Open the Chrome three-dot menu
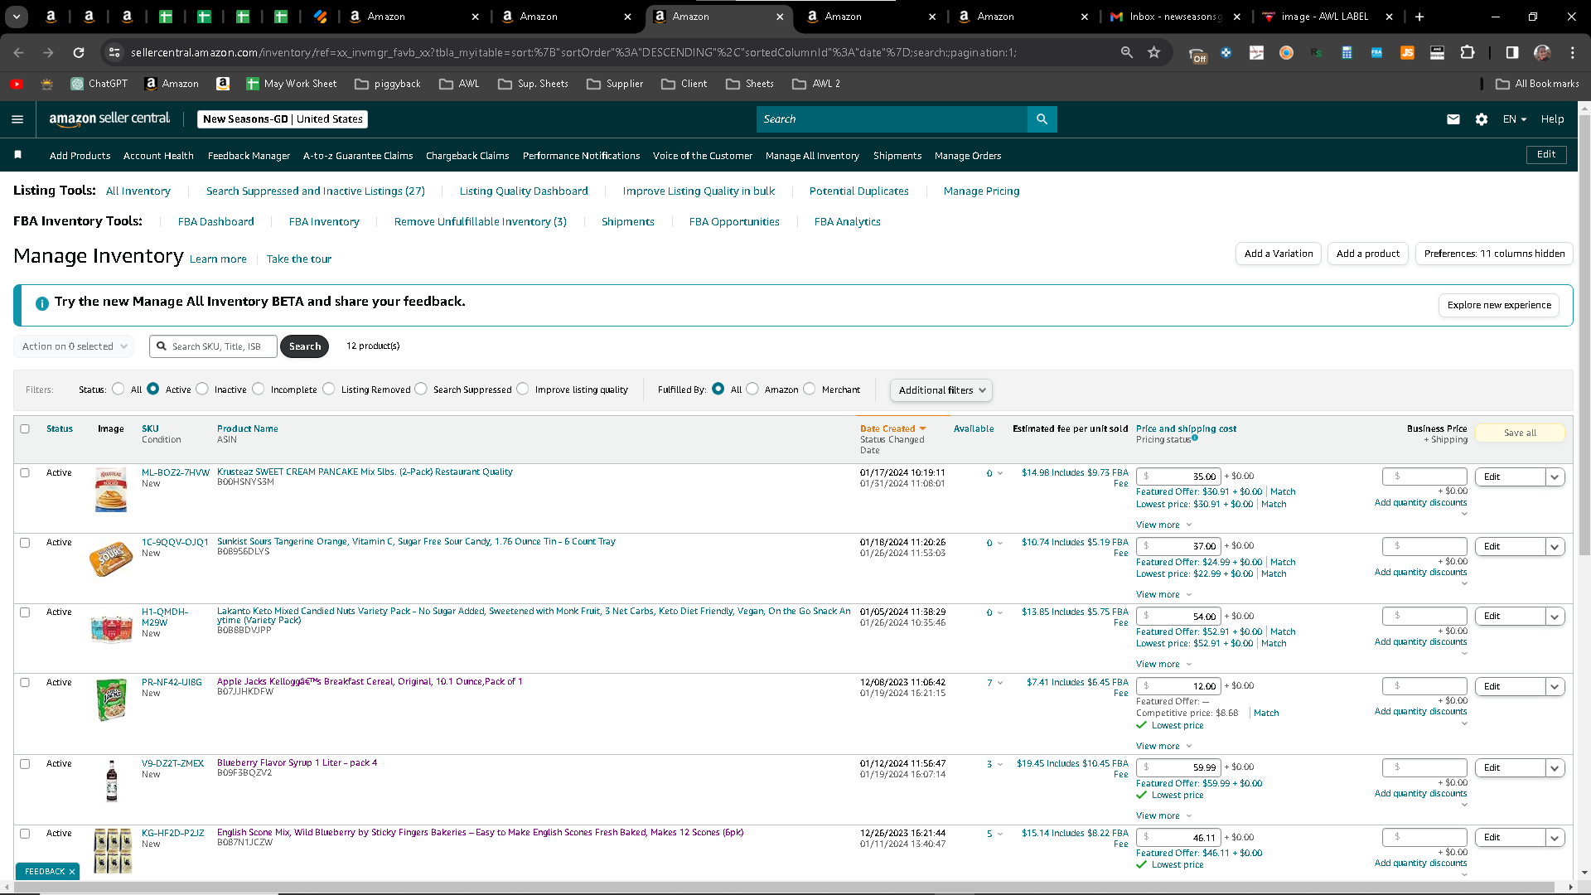1591x895 pixels. 1573,52
